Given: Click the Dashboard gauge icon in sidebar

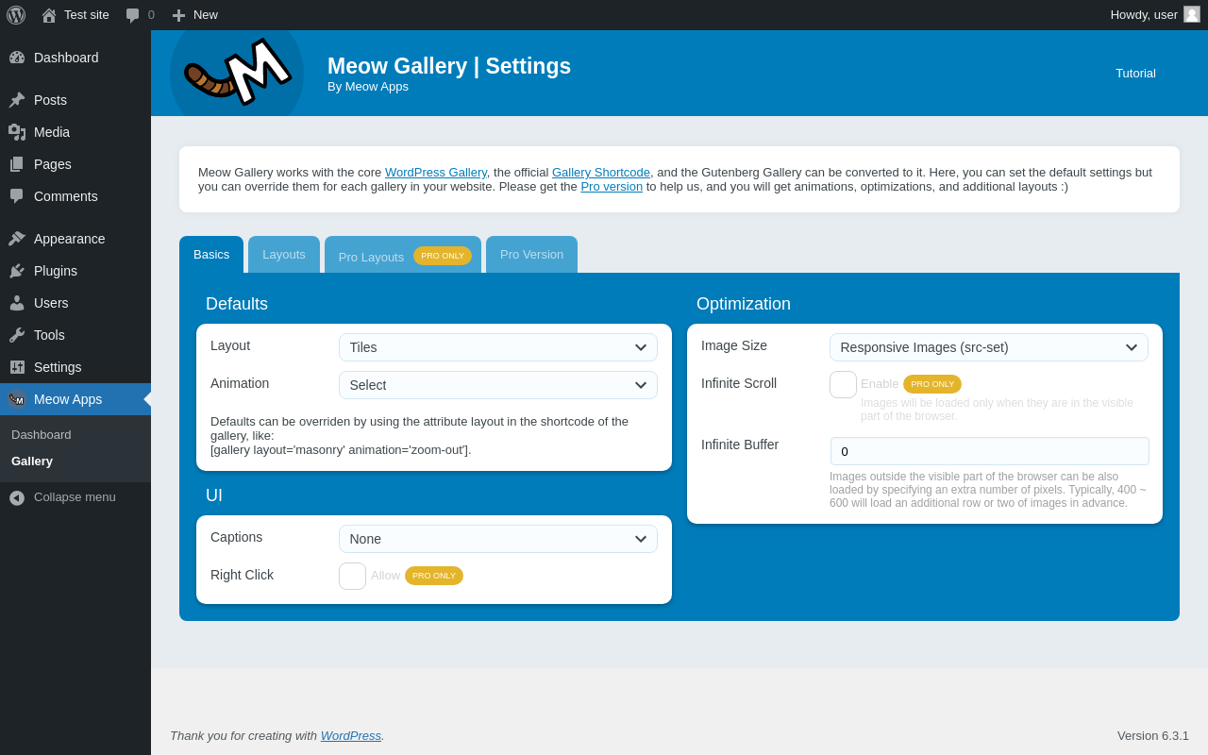Looking at the screenshot, I should 17,58.
